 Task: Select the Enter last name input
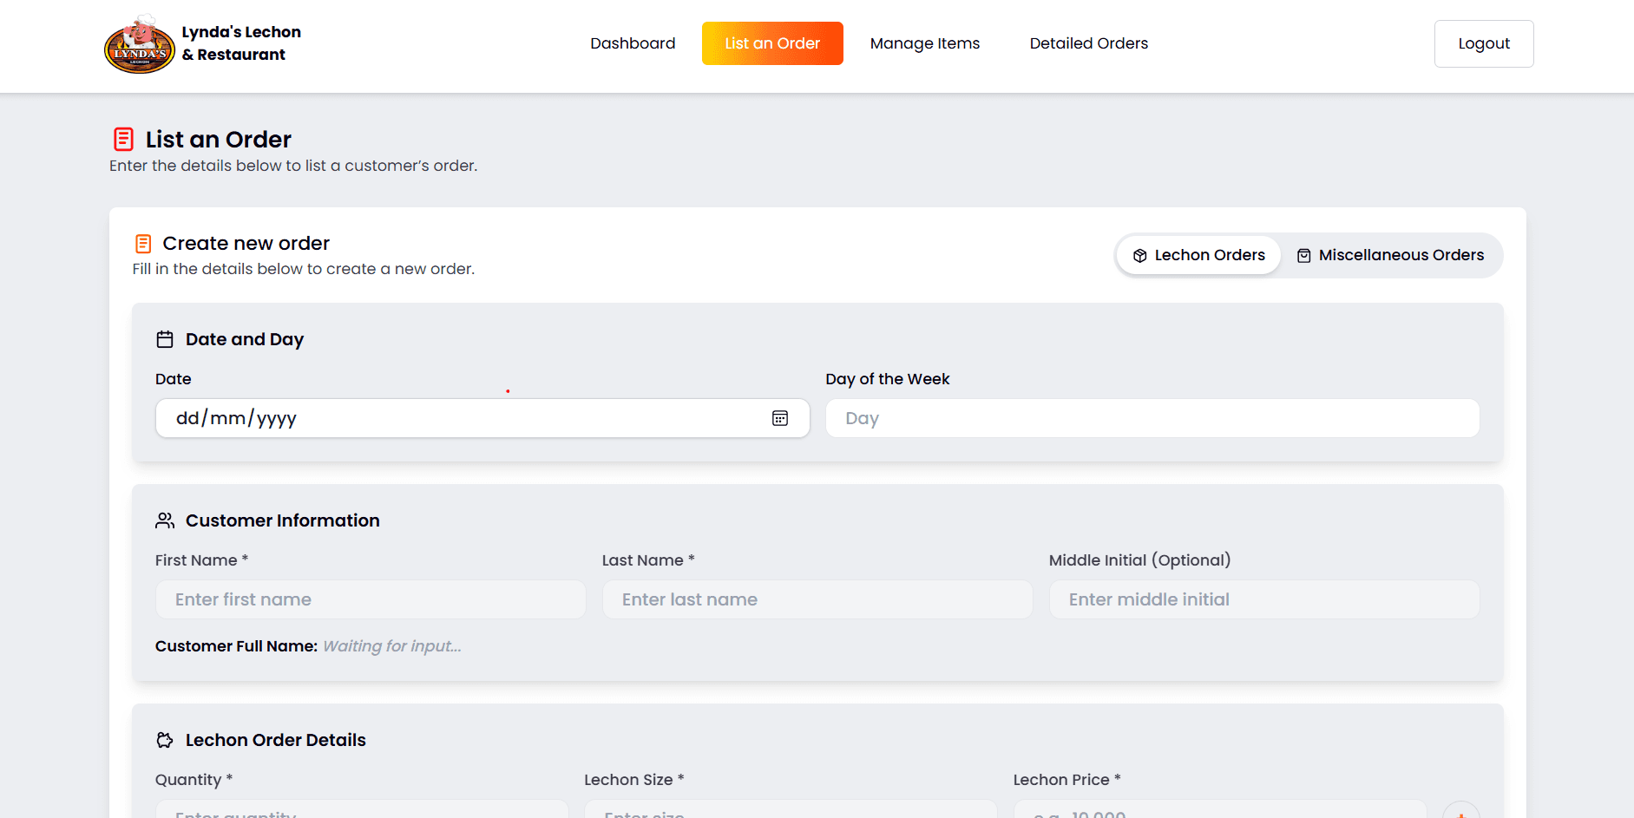pyautogui.click(x=817, y=599)
